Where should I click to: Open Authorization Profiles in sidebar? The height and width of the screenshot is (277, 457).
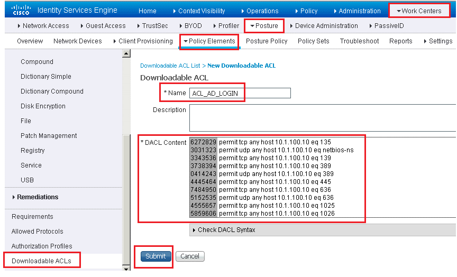coord(42,246)
